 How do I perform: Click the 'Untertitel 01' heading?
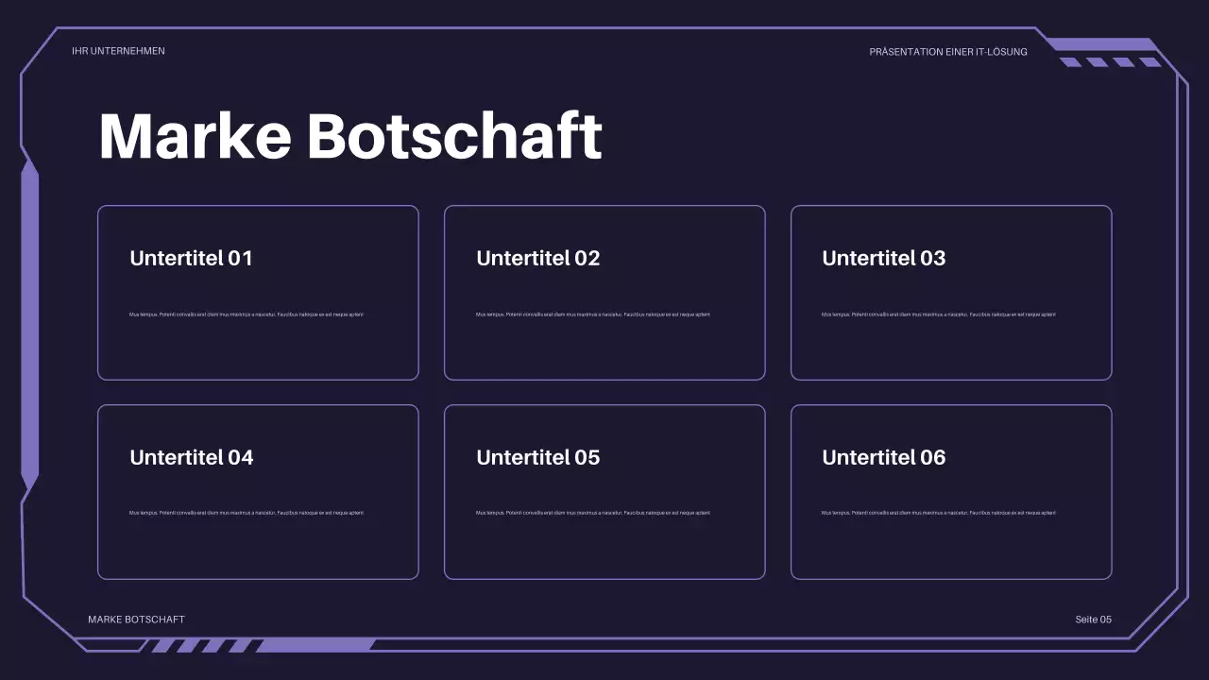pos(191,258)
